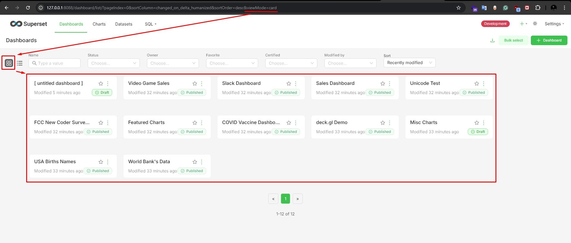Open more options for deck.gl Demo
This screenshot has width=571, height=243.
click(x=390, y=123)
